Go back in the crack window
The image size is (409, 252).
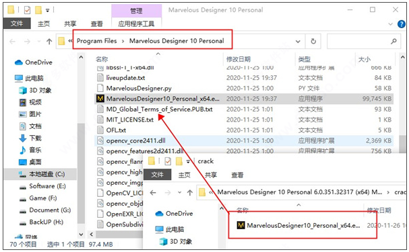153,193
